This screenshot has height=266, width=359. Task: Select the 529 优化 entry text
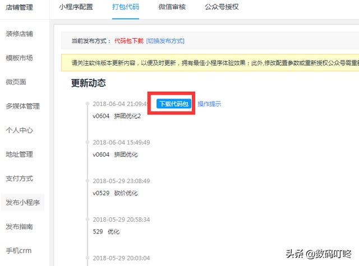tap(106, 232)
